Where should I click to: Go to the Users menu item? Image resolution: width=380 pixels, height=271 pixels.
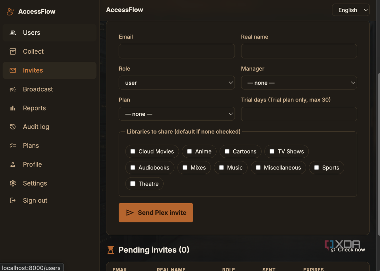pyautogui.click(x=49, y=33)
